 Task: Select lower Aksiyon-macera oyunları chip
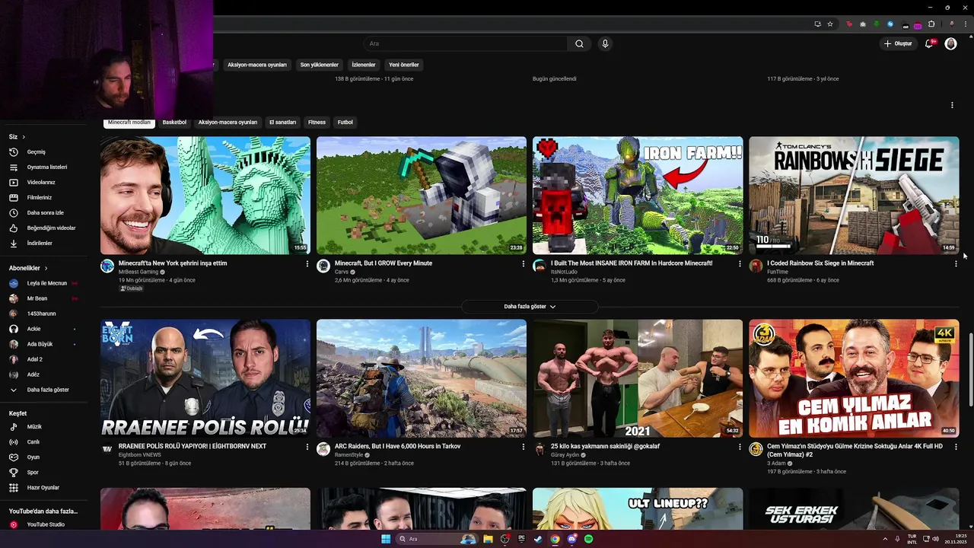coord(228,122)
